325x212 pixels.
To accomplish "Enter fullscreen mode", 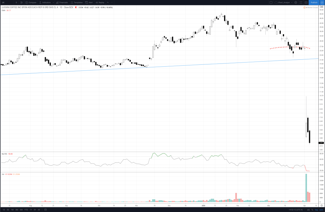I will (x=301, y=2).
